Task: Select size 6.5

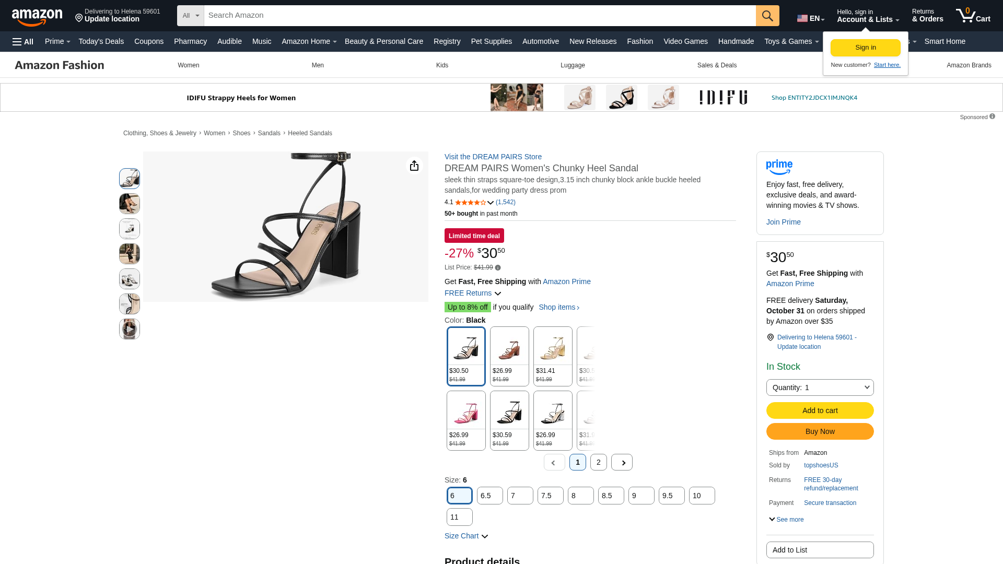Action: (x=489, y=496)
